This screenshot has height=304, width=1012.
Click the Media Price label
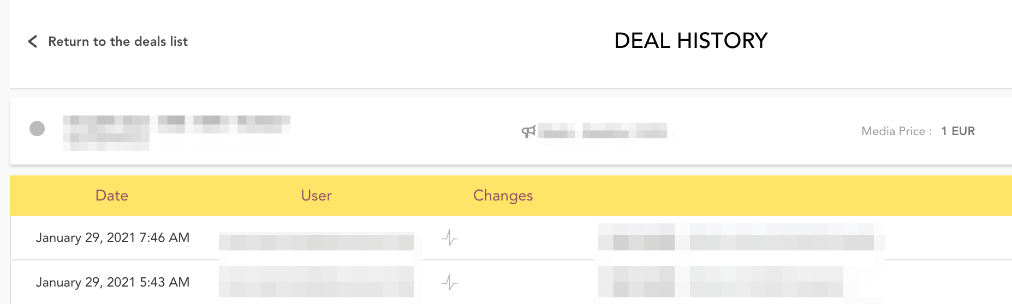click(x=896, y=131)
